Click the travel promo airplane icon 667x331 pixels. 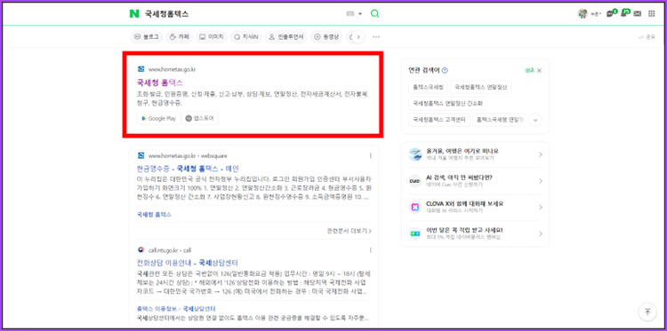pyautogui.click(x=415, y=154)
